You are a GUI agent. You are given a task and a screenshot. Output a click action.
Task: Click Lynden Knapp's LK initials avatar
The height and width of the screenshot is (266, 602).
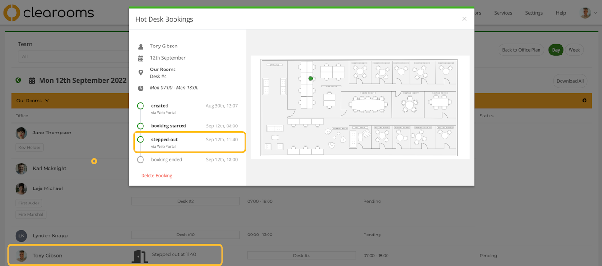(21, 235)
